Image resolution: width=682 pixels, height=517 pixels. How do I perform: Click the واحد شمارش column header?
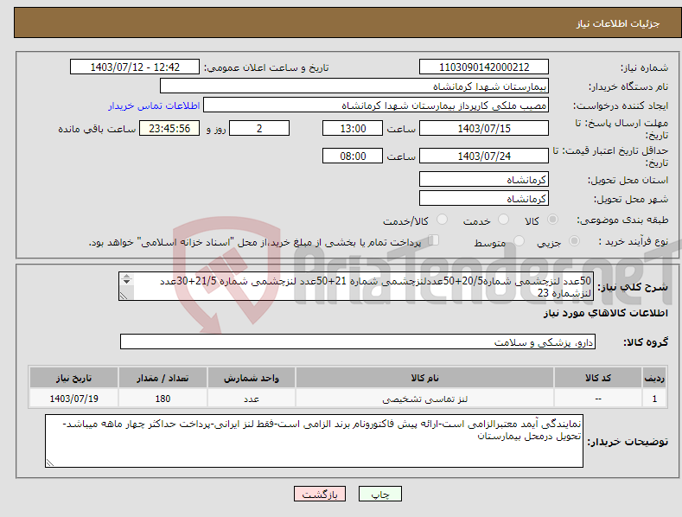coord(252,378)
